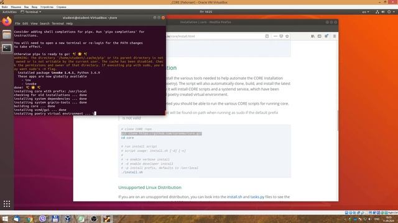398x223 pixels.
Task: Open keyboard layout 'en' dropdown in top bar
Action: pos(366,12)
